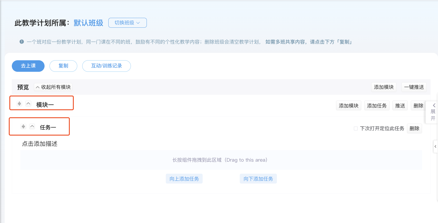
Task: Click the drag-sort handle icon for 模块一
Action: click(x=19, y=104)
